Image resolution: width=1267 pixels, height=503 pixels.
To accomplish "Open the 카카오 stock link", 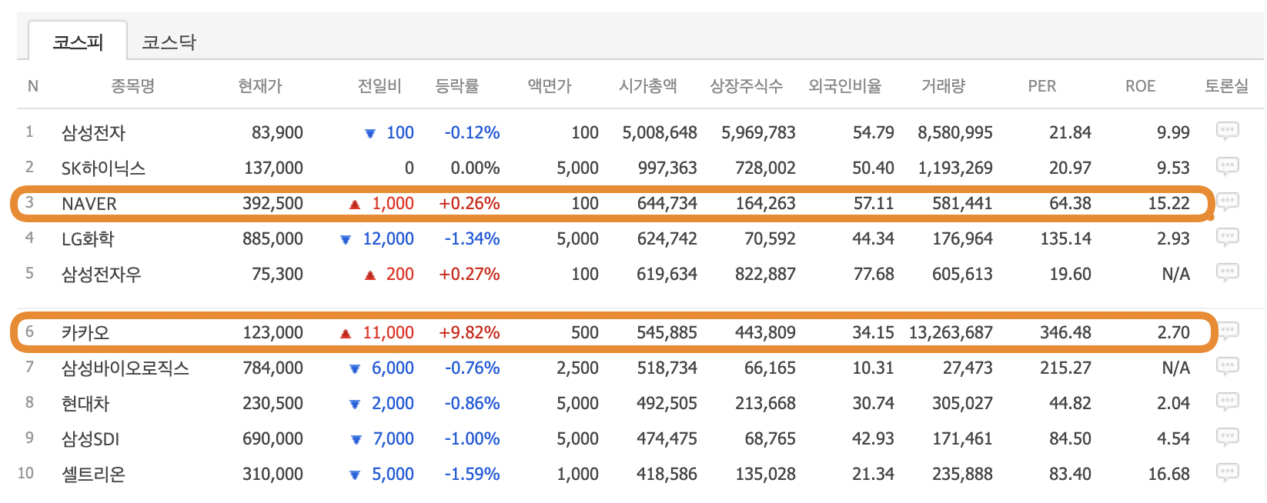I will tap(85, 333).
